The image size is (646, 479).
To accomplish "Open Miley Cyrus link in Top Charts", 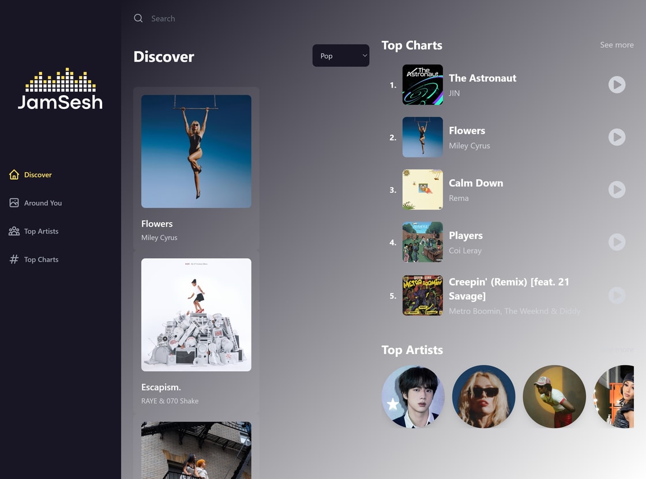I will 470,146.
